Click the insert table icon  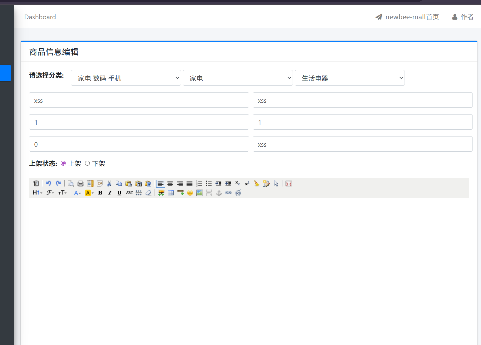171,193
